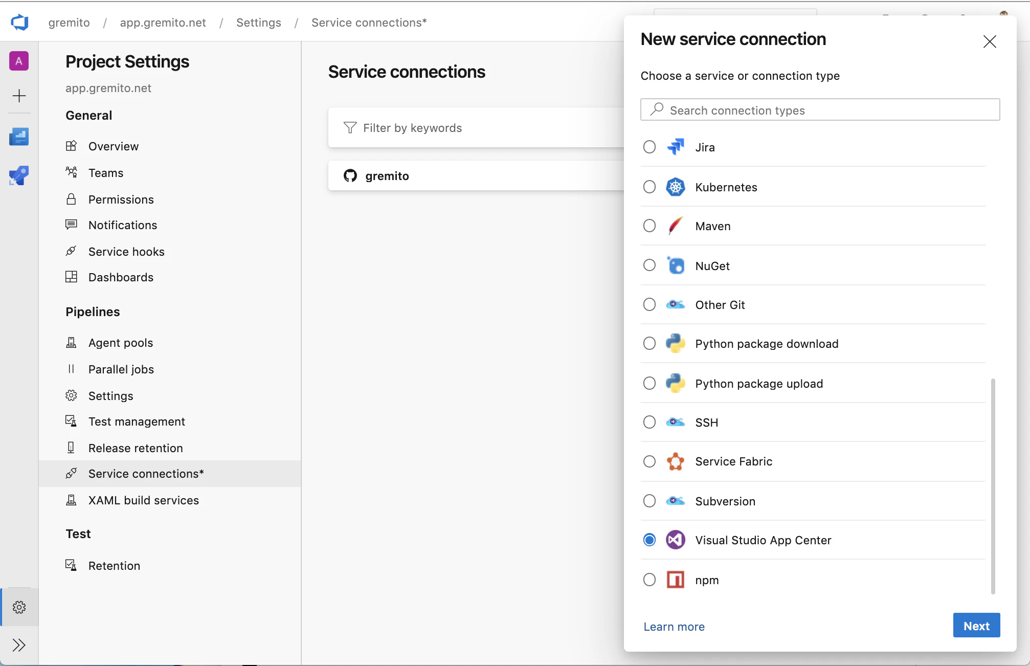Viewport: 1030px width, 666px height.
Task: Click the NuGet logo icon
Action: coord(676,265)
